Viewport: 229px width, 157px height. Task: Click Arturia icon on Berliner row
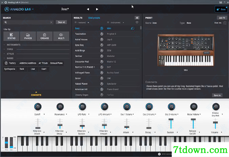click(102, 56)
